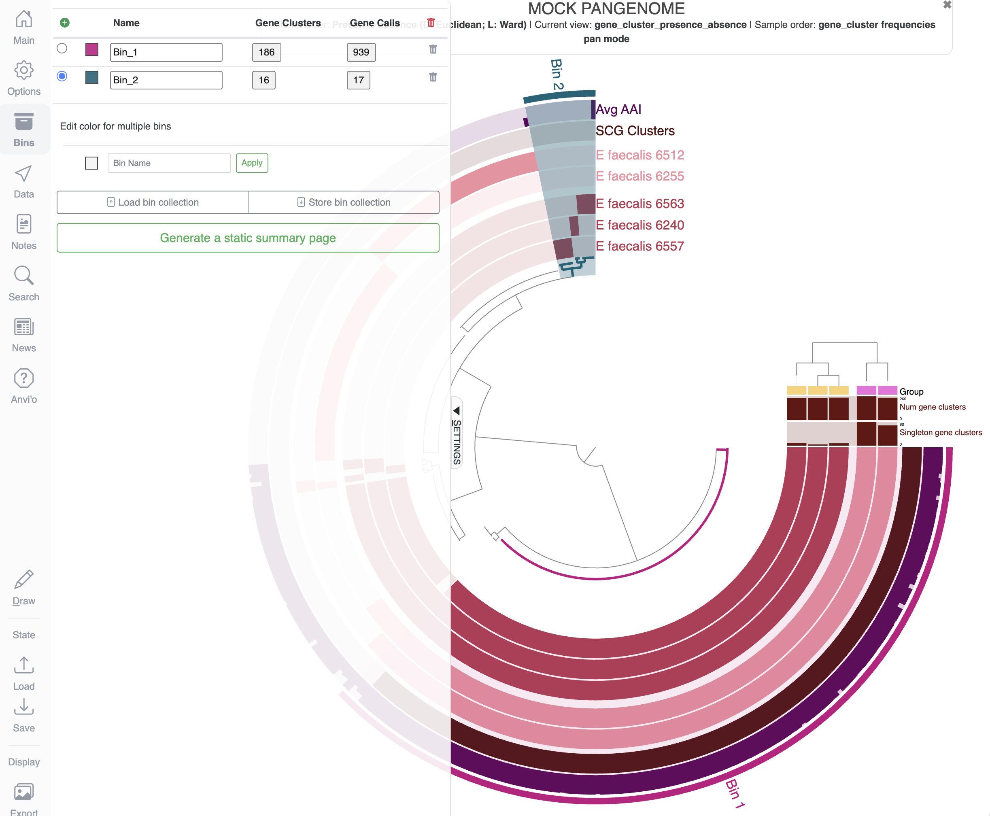990x816 pixels.
Task: Click Store bin collection button
Action: pos(344,202)
